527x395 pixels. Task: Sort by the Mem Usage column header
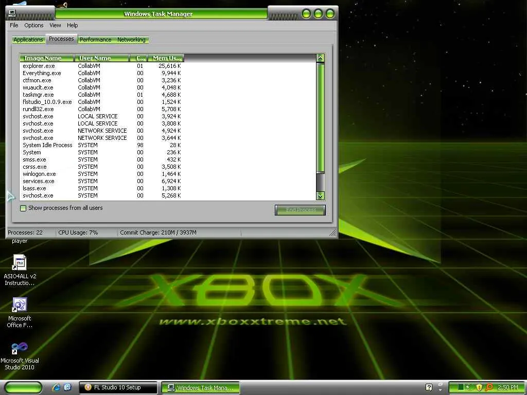pyautogui.click(x=166, y=58)
